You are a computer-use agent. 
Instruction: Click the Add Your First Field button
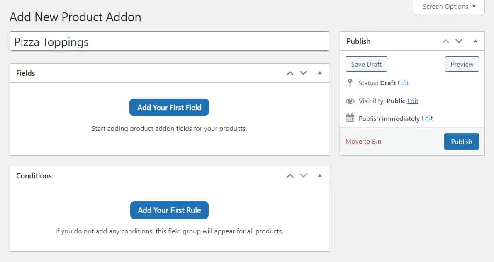coord(169,108)
